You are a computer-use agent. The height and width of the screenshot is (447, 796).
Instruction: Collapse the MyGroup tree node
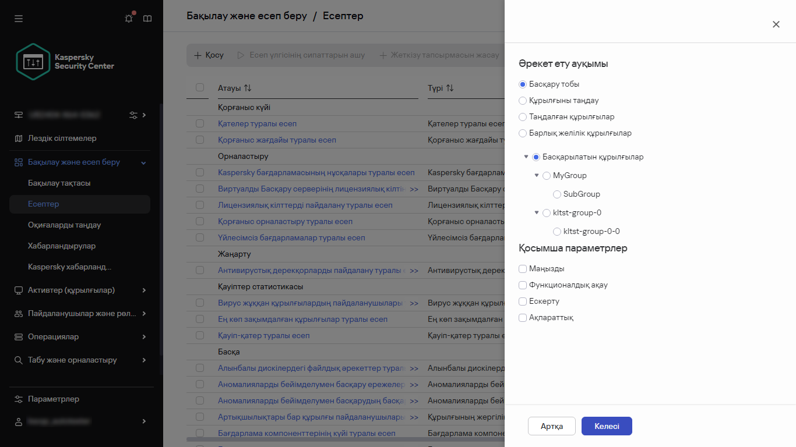(x=537, y=175)
